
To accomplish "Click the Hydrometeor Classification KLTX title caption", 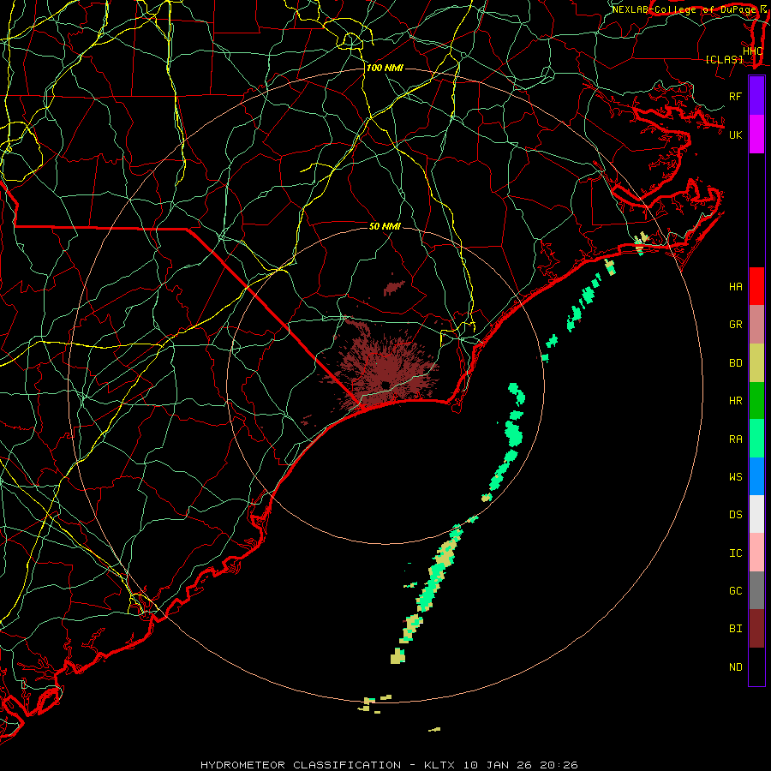I will coord(389,765).
